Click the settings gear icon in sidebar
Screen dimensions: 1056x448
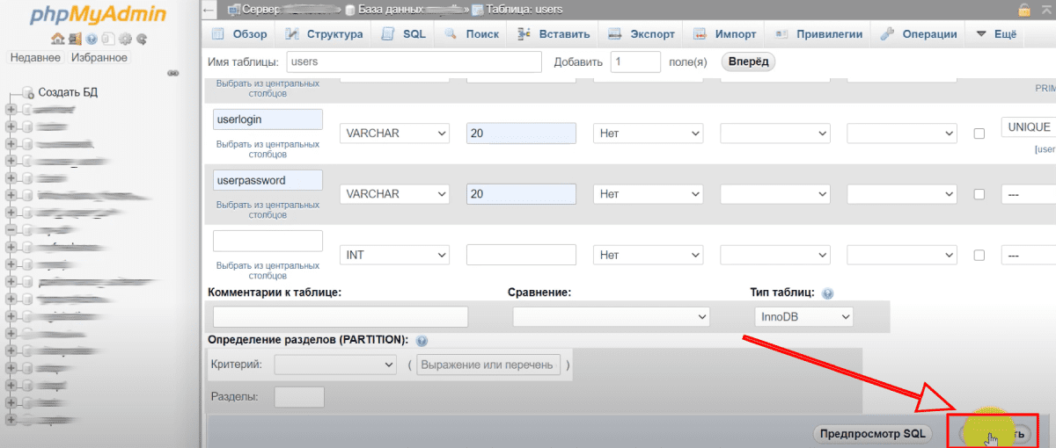tap(125, 39)
